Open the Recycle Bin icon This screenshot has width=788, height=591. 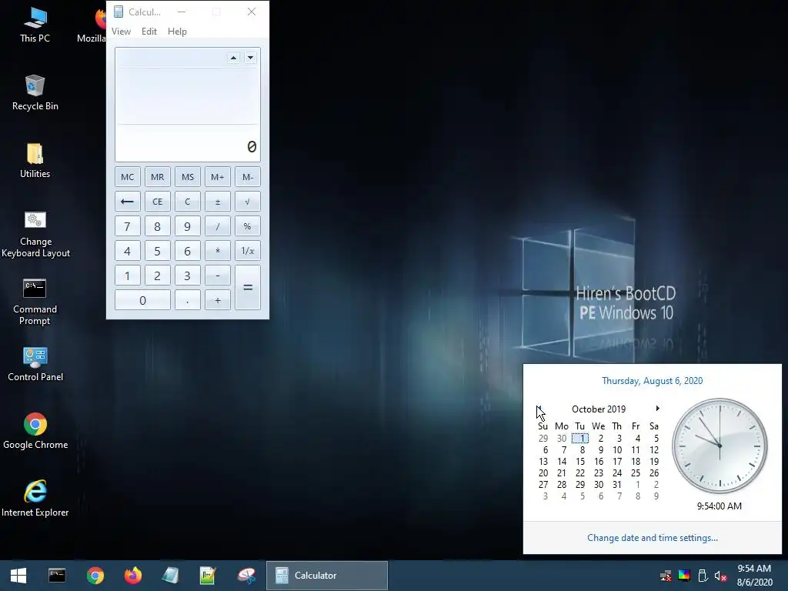35,92
